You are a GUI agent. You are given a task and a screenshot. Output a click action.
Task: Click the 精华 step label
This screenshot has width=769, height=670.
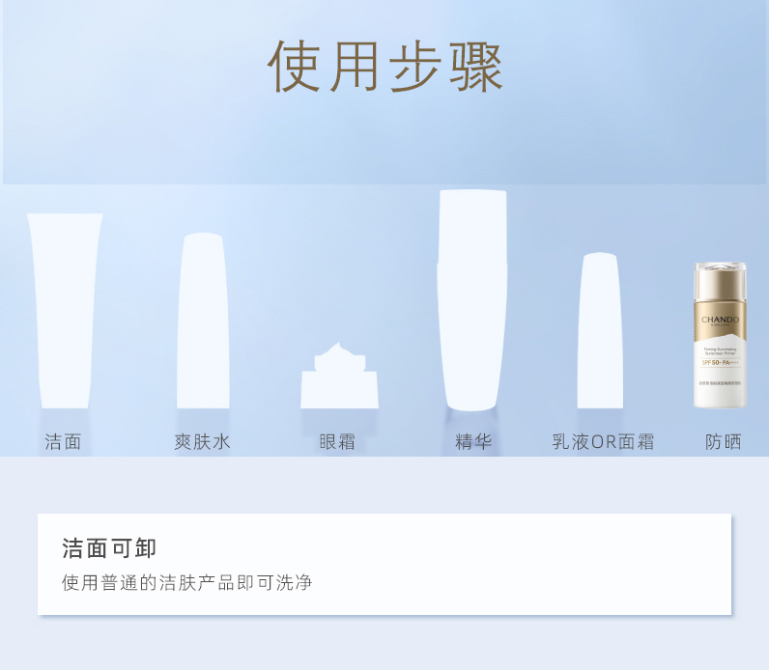point(473,441)
